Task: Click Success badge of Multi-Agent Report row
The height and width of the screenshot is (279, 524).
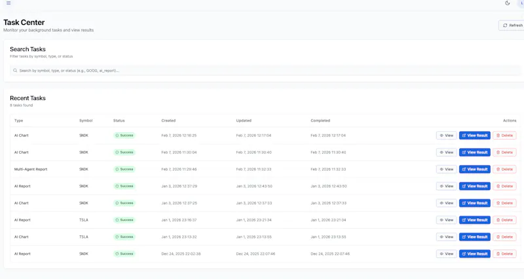Action: pos(124,169)
